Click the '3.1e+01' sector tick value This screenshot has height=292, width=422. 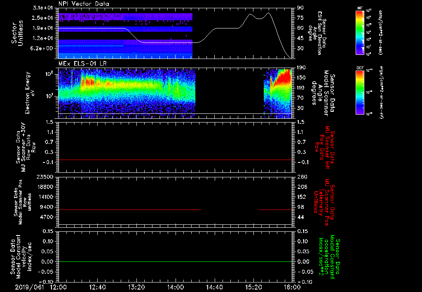point(43,8)
